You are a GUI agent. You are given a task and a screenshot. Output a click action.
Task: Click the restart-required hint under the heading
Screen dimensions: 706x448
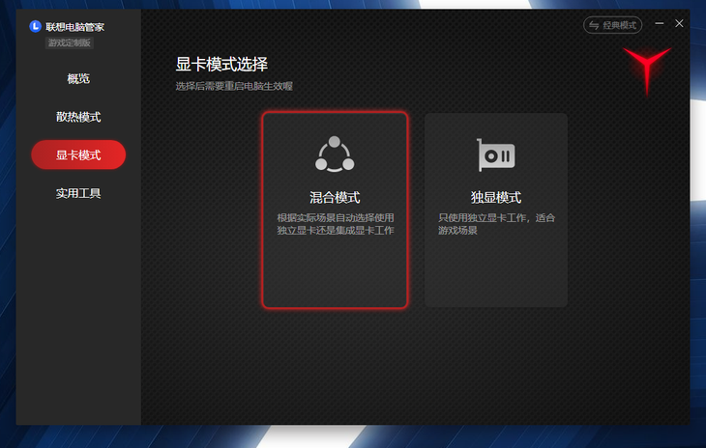click(x=234, y=86)
